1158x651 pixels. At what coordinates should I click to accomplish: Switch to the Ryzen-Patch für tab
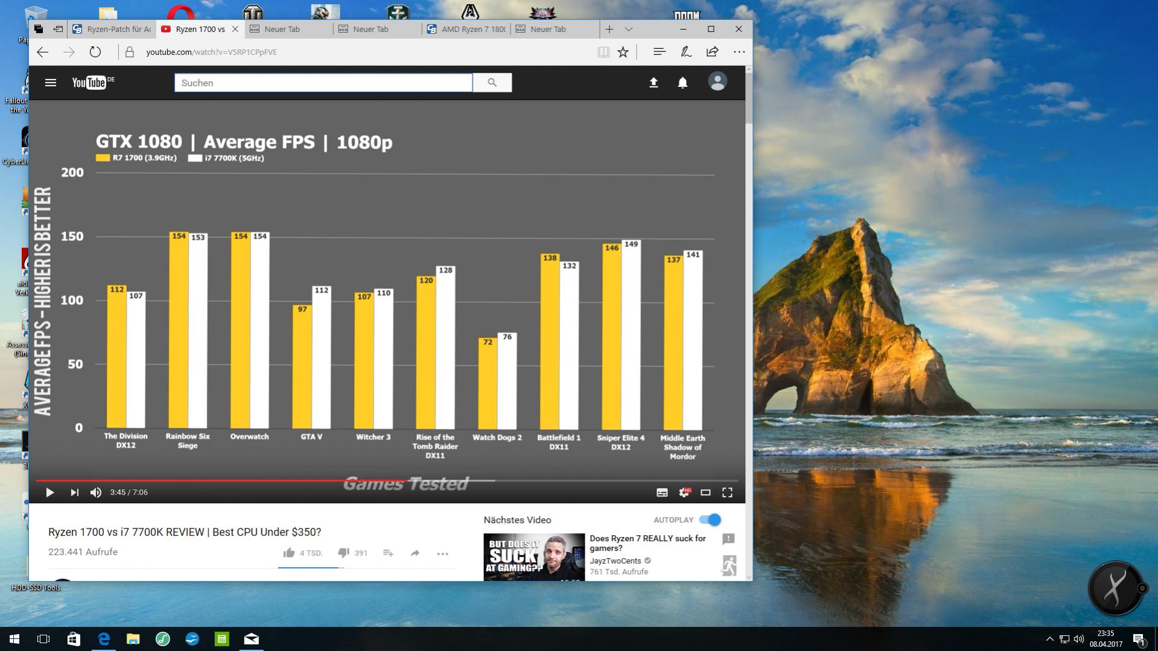point(112,29)
